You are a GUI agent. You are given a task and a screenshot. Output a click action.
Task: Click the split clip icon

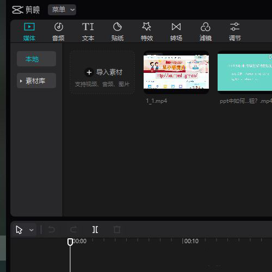tap(95, 230)
